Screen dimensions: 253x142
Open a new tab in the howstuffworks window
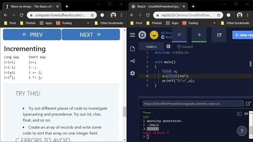point(67,6)
